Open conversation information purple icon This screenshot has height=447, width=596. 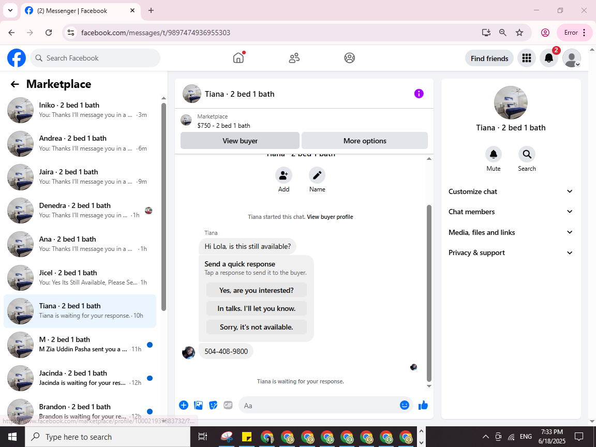click(x=419, y=94)
